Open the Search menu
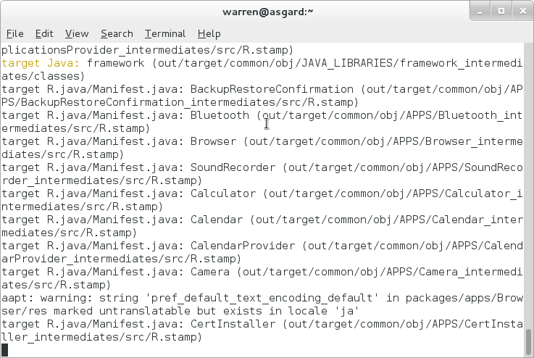 click(117, 33)
